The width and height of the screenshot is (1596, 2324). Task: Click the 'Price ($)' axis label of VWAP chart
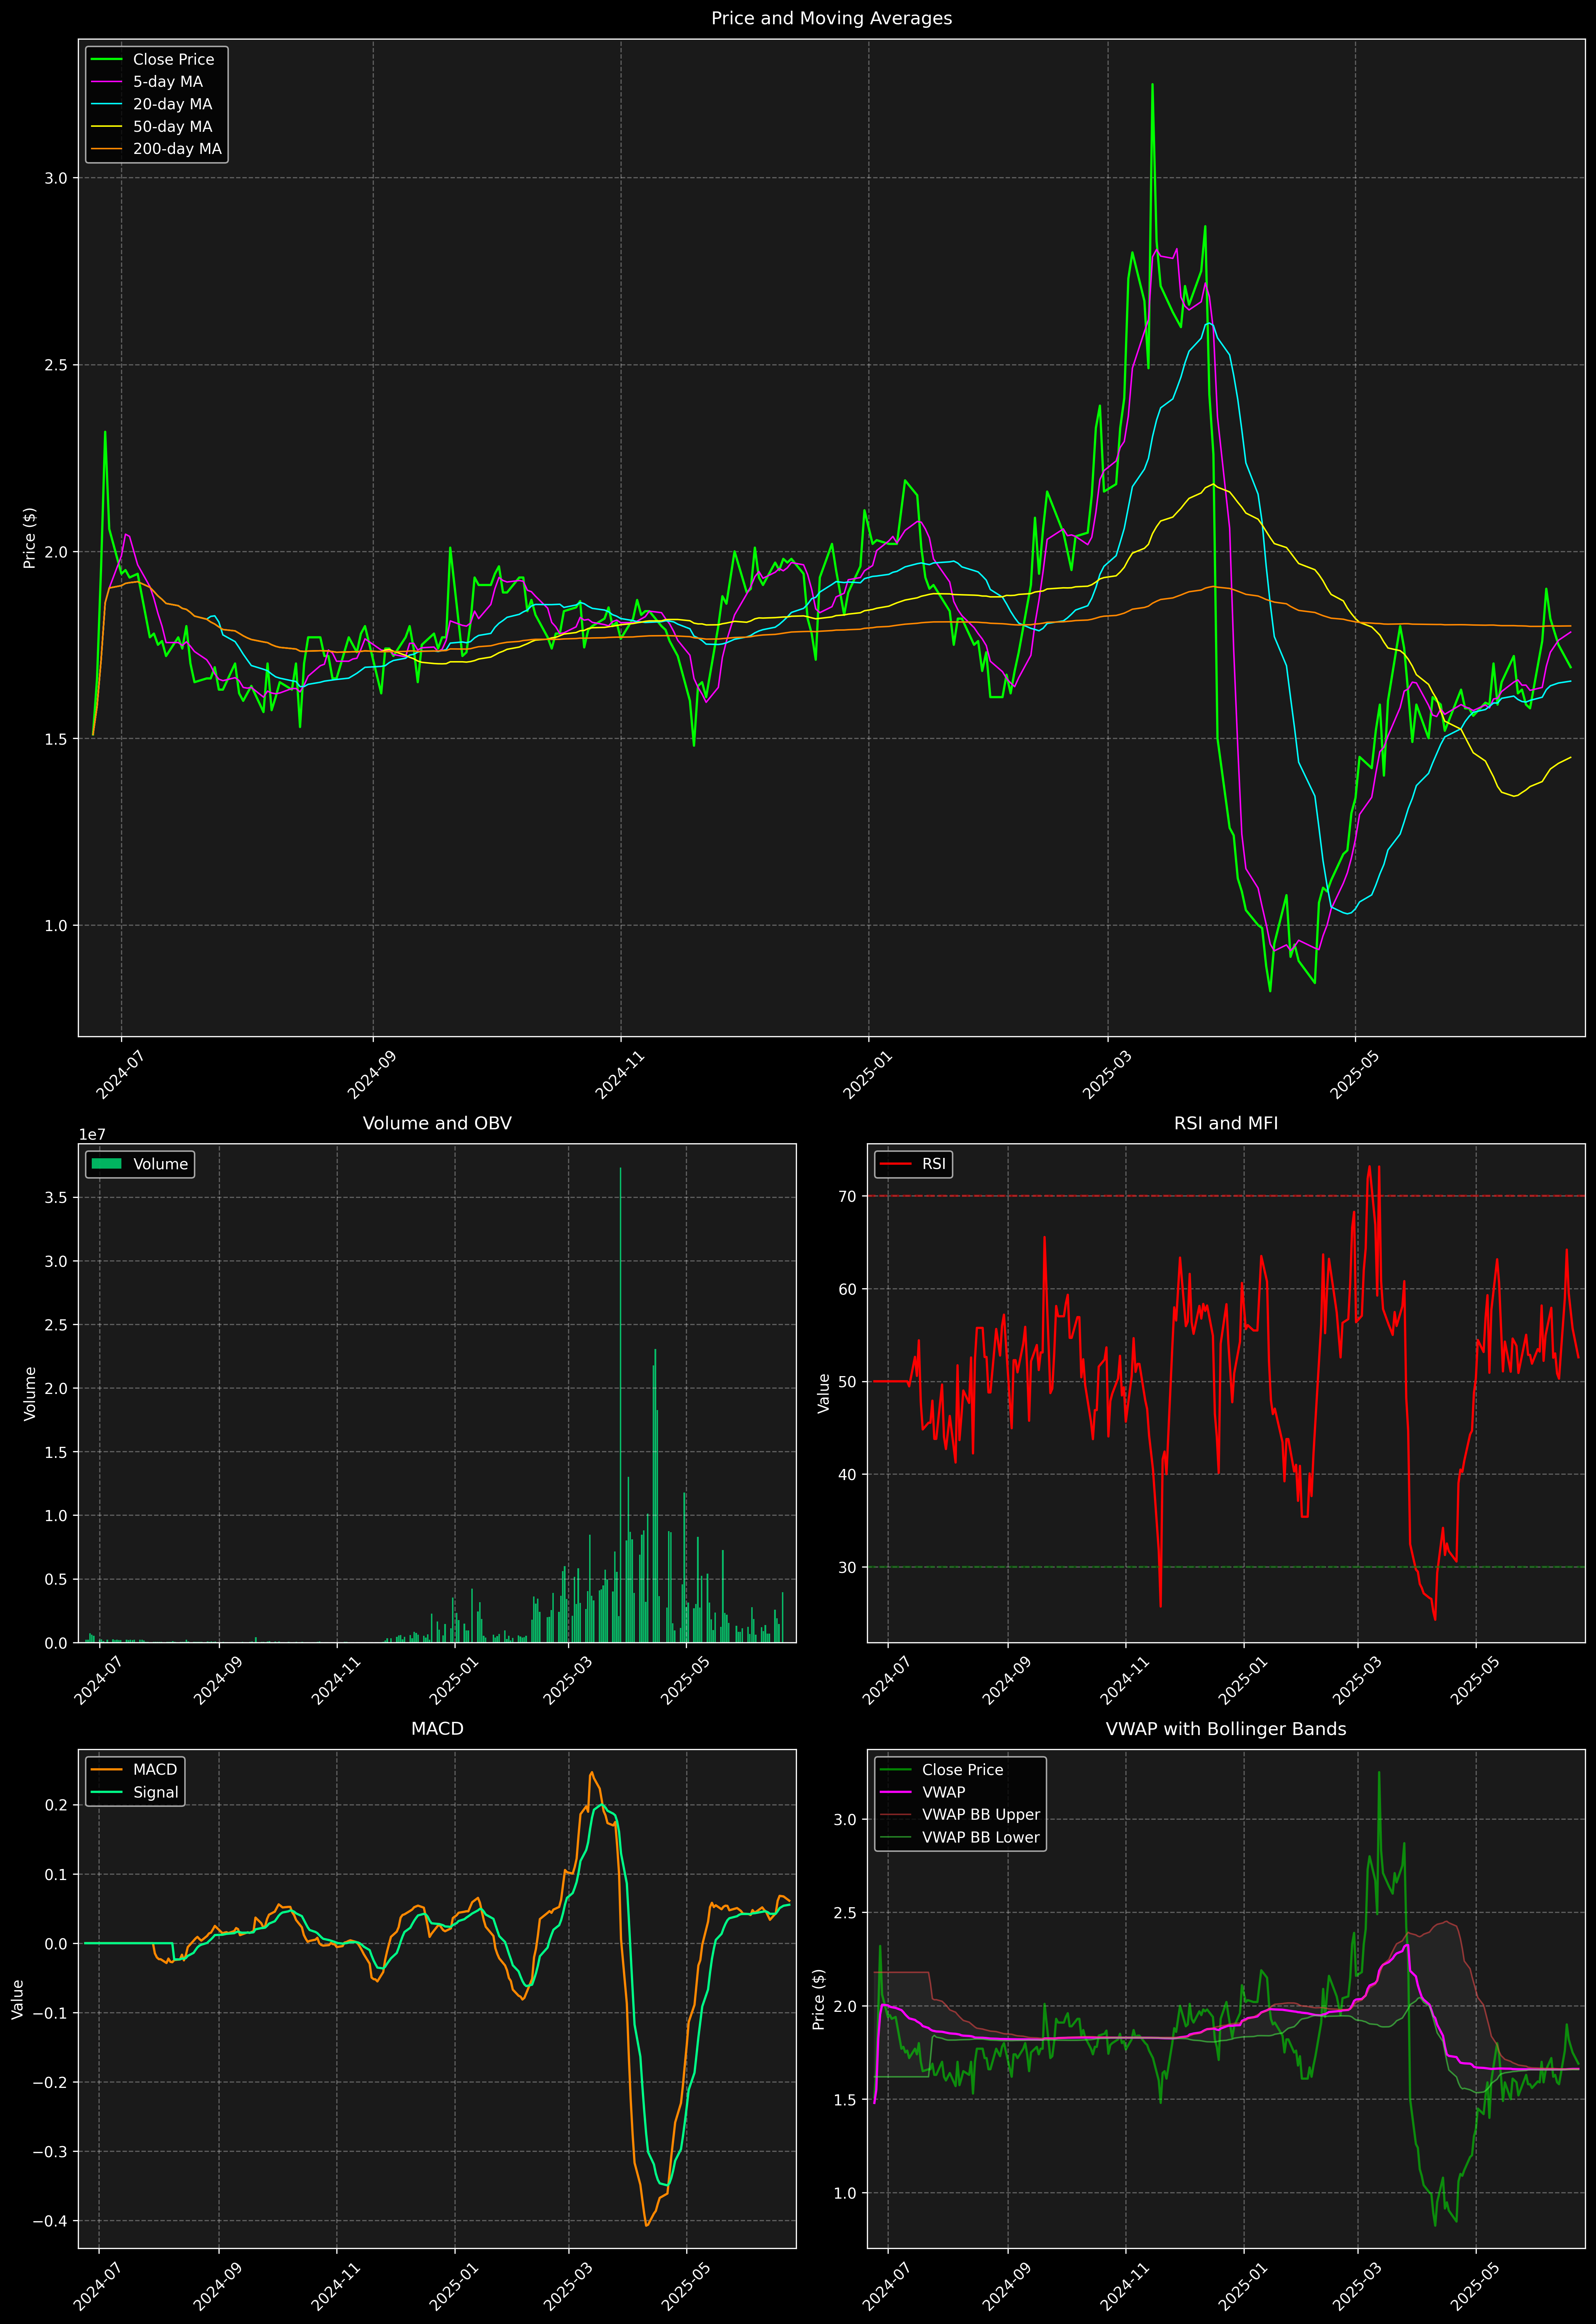pyautogui.click(x=819, y=1999)
